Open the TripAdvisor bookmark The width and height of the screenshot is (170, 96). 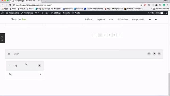(117, 9)
